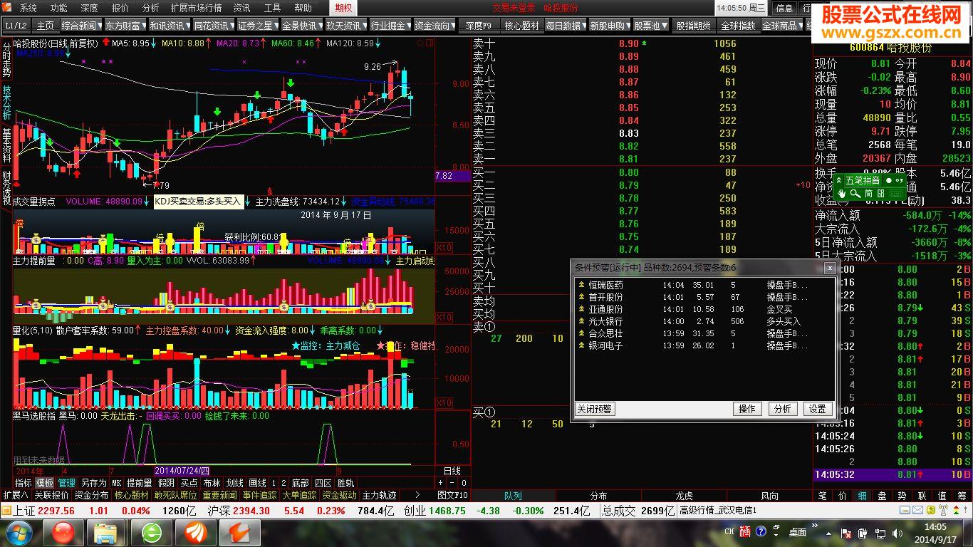Switch to the 龙虎 tab
This screenshot has height=547, width=973.
[684, 496]
